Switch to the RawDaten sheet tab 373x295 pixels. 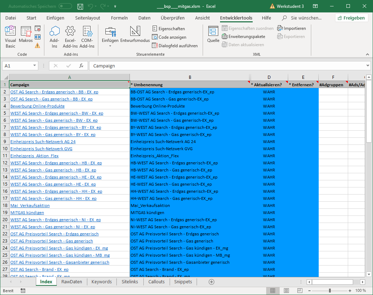(x=72, y=282)
